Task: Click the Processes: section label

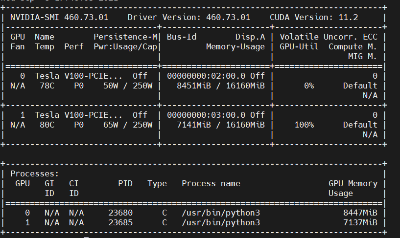Action: (x=35, y=174)
